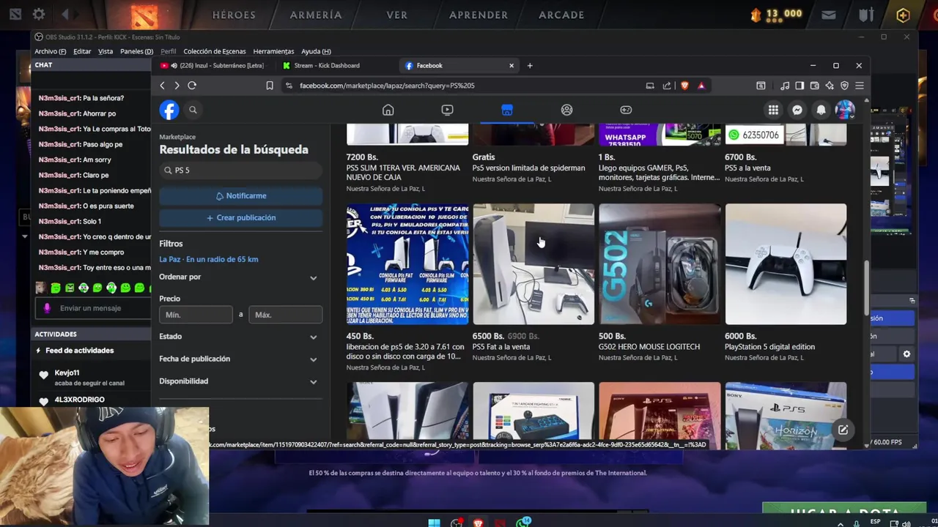Open the Brave Shields lion icon
Image resolution: width=938 pixels, height=527 pixels.
(684, 86)
